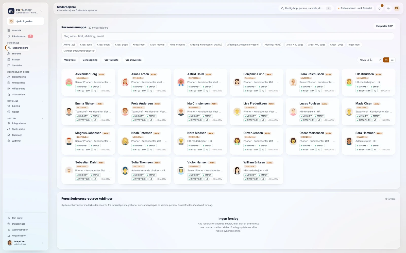Toggle Afdeling: Kundecenter Øst (10) filter
This screenshot has height=253, width=406.
click(x=206, y=45)
